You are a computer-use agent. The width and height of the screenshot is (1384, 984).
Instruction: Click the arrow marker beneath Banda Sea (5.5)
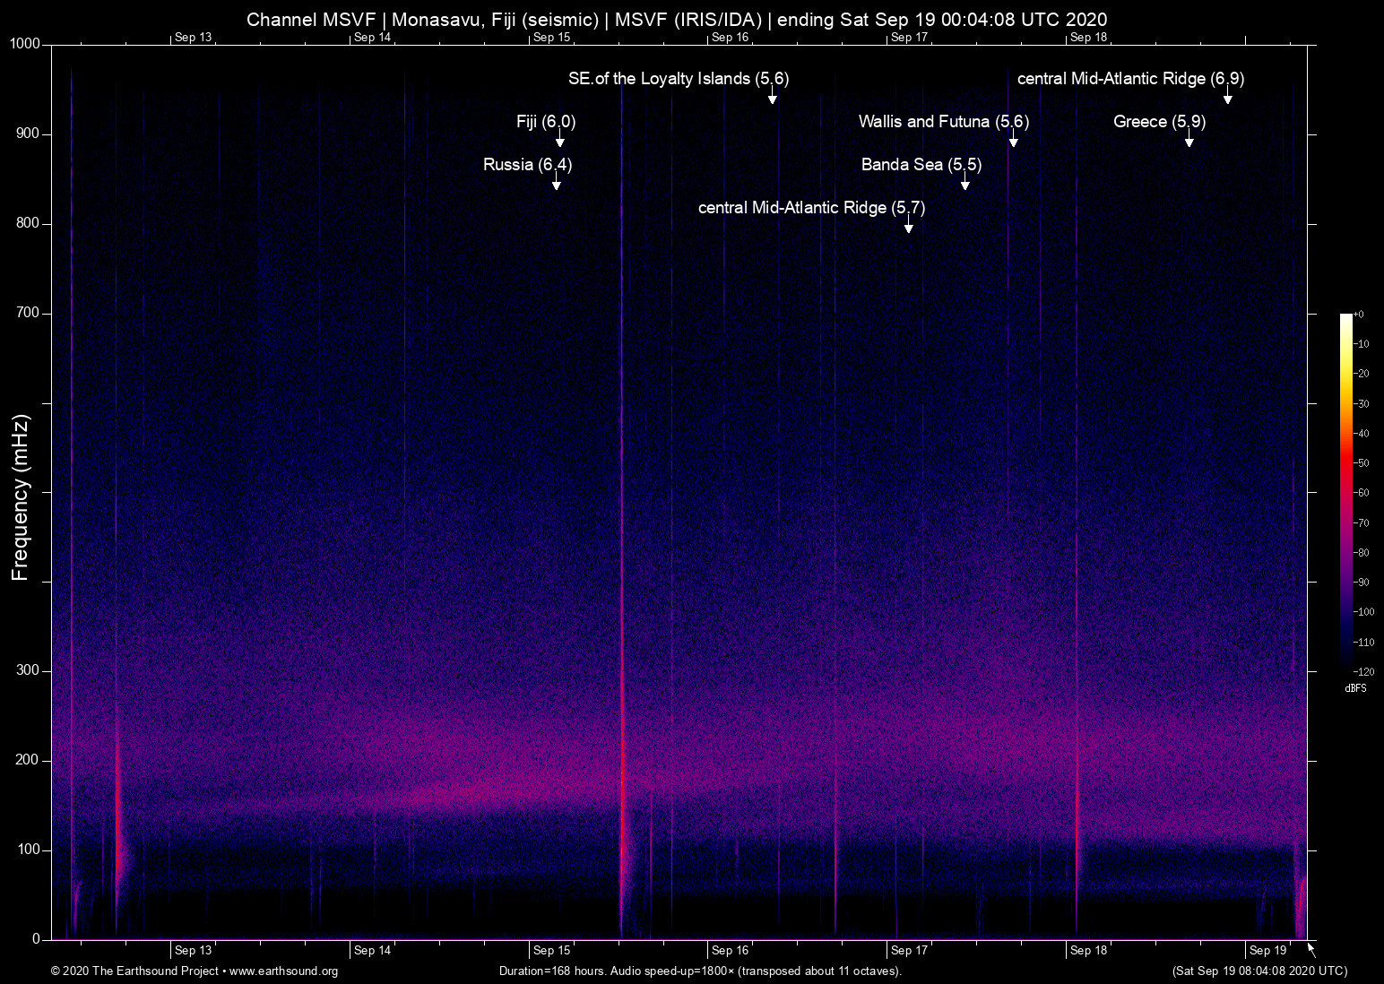[x=965, y=183]
